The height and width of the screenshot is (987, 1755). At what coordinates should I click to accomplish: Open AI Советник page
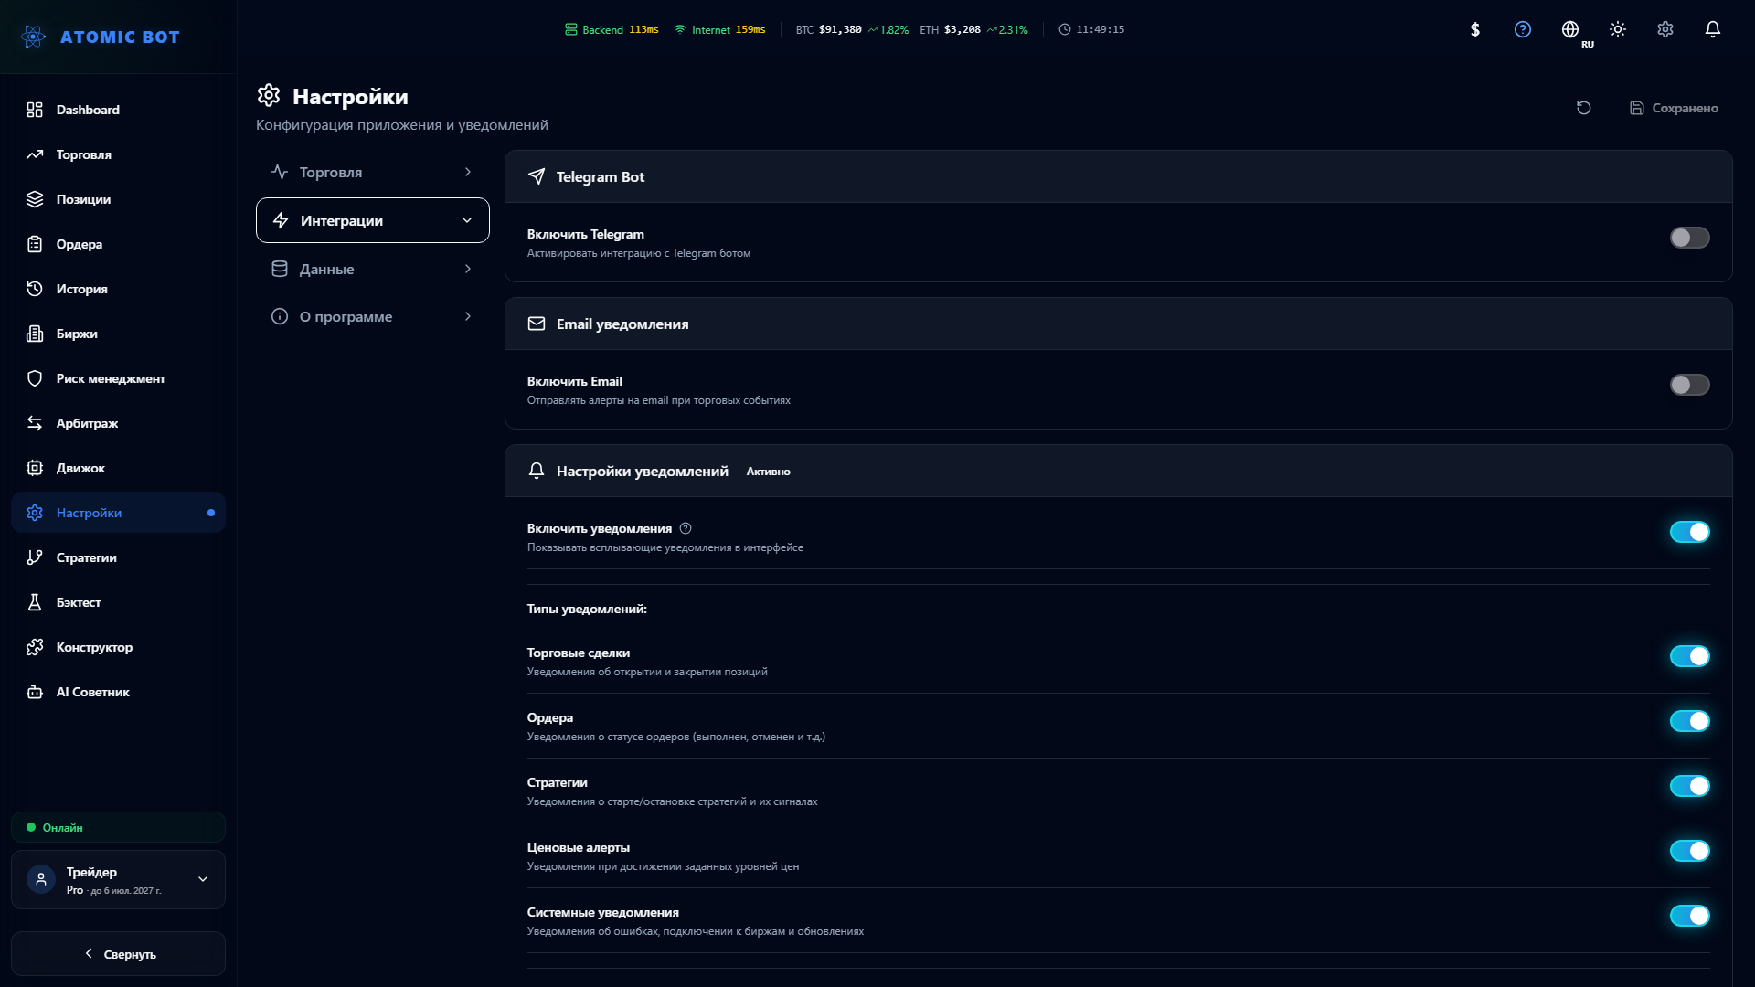coord(118,692)
